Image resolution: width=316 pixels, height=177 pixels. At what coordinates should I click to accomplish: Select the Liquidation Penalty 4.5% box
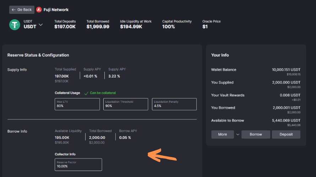(174, 104)
